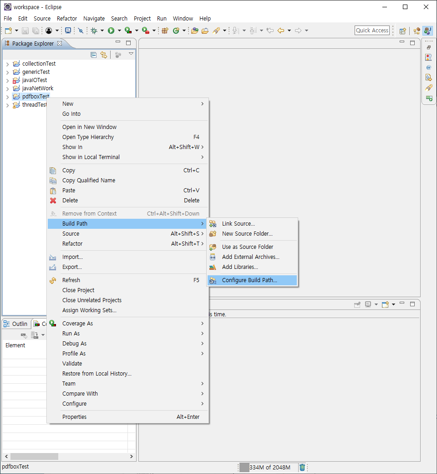Open the Debug dropdown arrow
Viewport: 437px width, 474px height.
click(x=102, y=31)
